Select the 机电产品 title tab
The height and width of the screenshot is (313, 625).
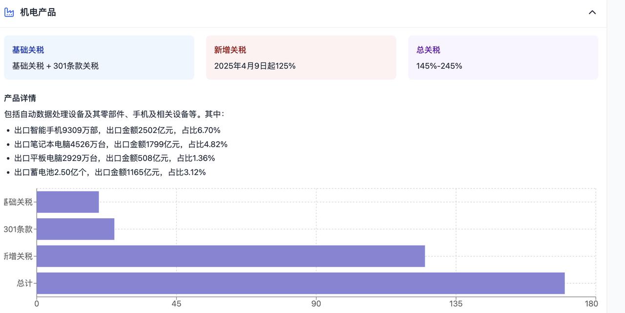point(37,12)
